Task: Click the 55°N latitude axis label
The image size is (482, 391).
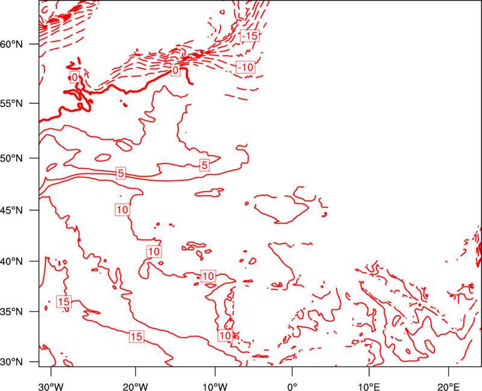Action: click(11, 103)
